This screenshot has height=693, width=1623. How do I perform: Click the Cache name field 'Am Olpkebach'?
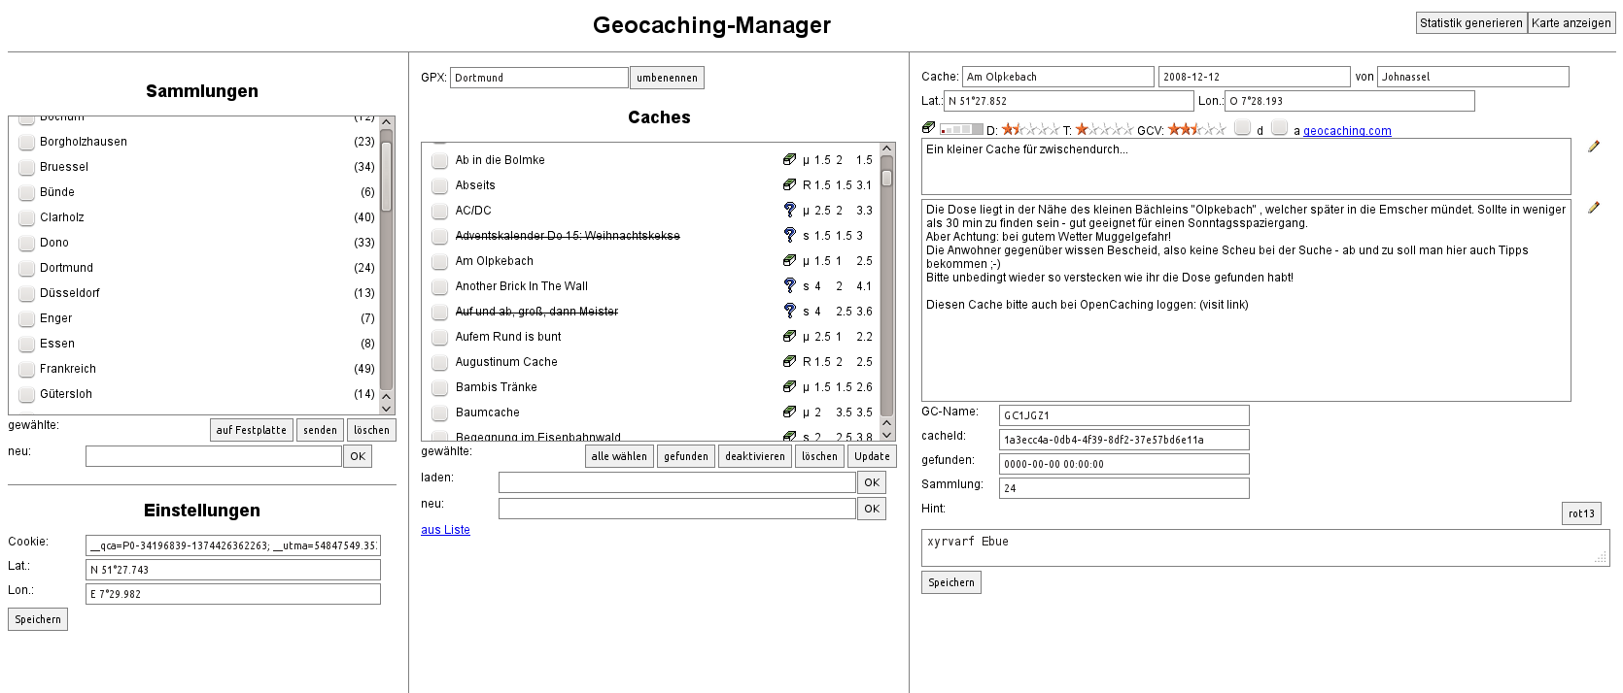pyautogui.click(x=1058, y=77)
